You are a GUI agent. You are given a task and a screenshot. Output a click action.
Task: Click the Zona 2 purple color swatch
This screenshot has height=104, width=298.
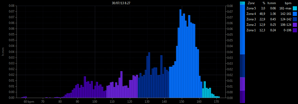coord(295,25)
